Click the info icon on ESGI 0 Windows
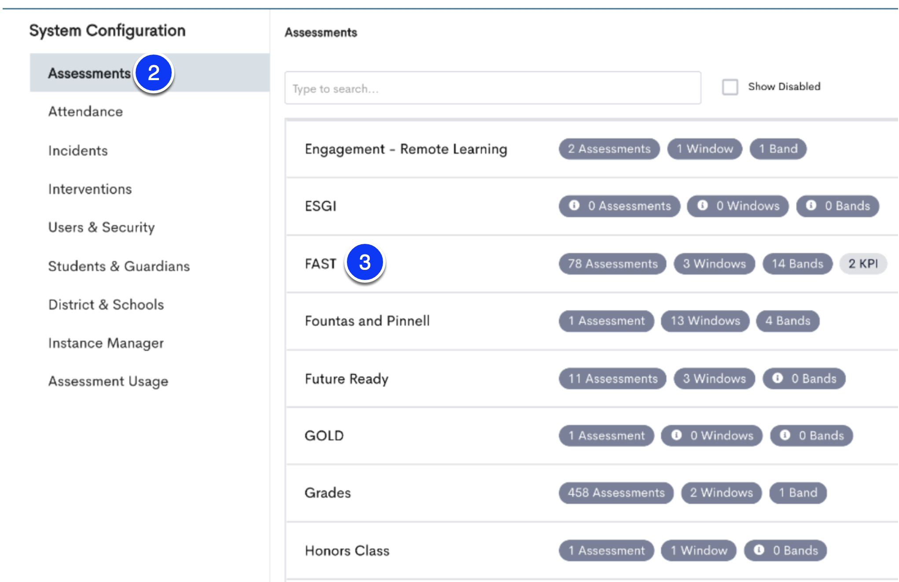 [703, 206]
